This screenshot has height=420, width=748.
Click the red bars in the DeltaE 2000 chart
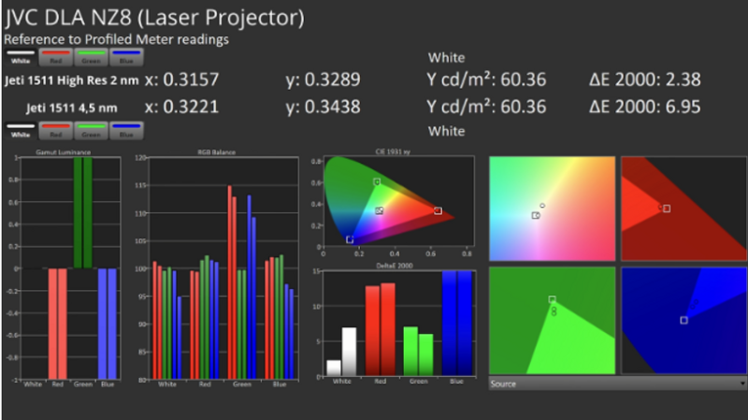(381, 329)
